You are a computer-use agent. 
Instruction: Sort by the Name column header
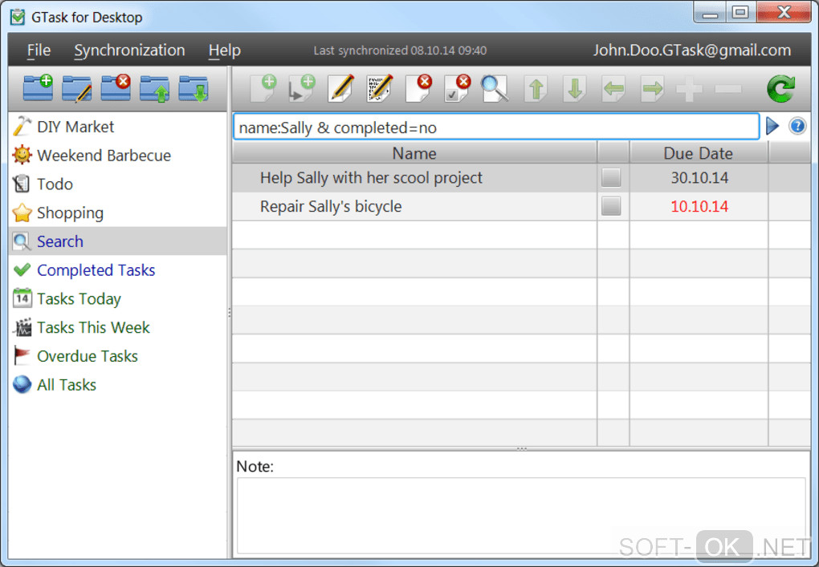[415, 153]
